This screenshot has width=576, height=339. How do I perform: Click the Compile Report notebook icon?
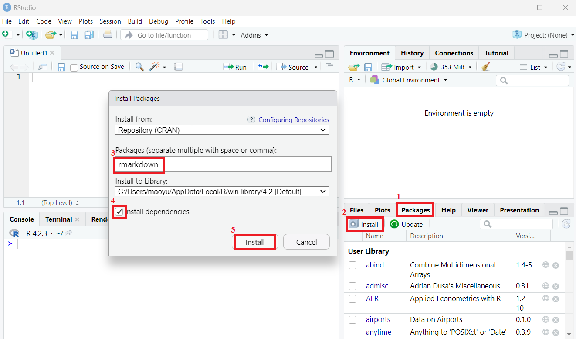(178, 67)
